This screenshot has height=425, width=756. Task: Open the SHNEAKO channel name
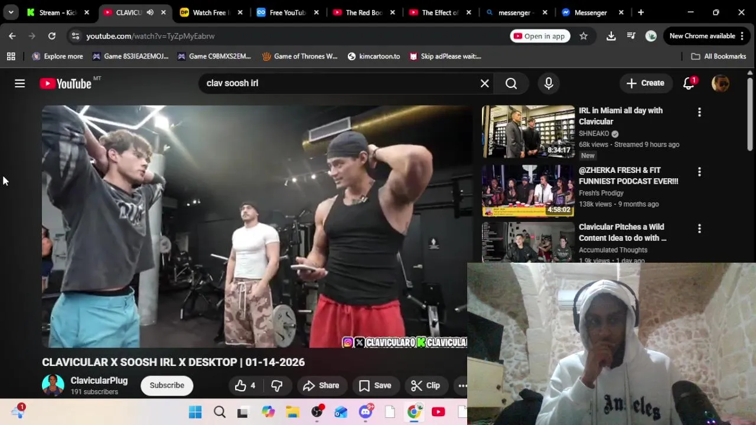click(x=594, y=133)
